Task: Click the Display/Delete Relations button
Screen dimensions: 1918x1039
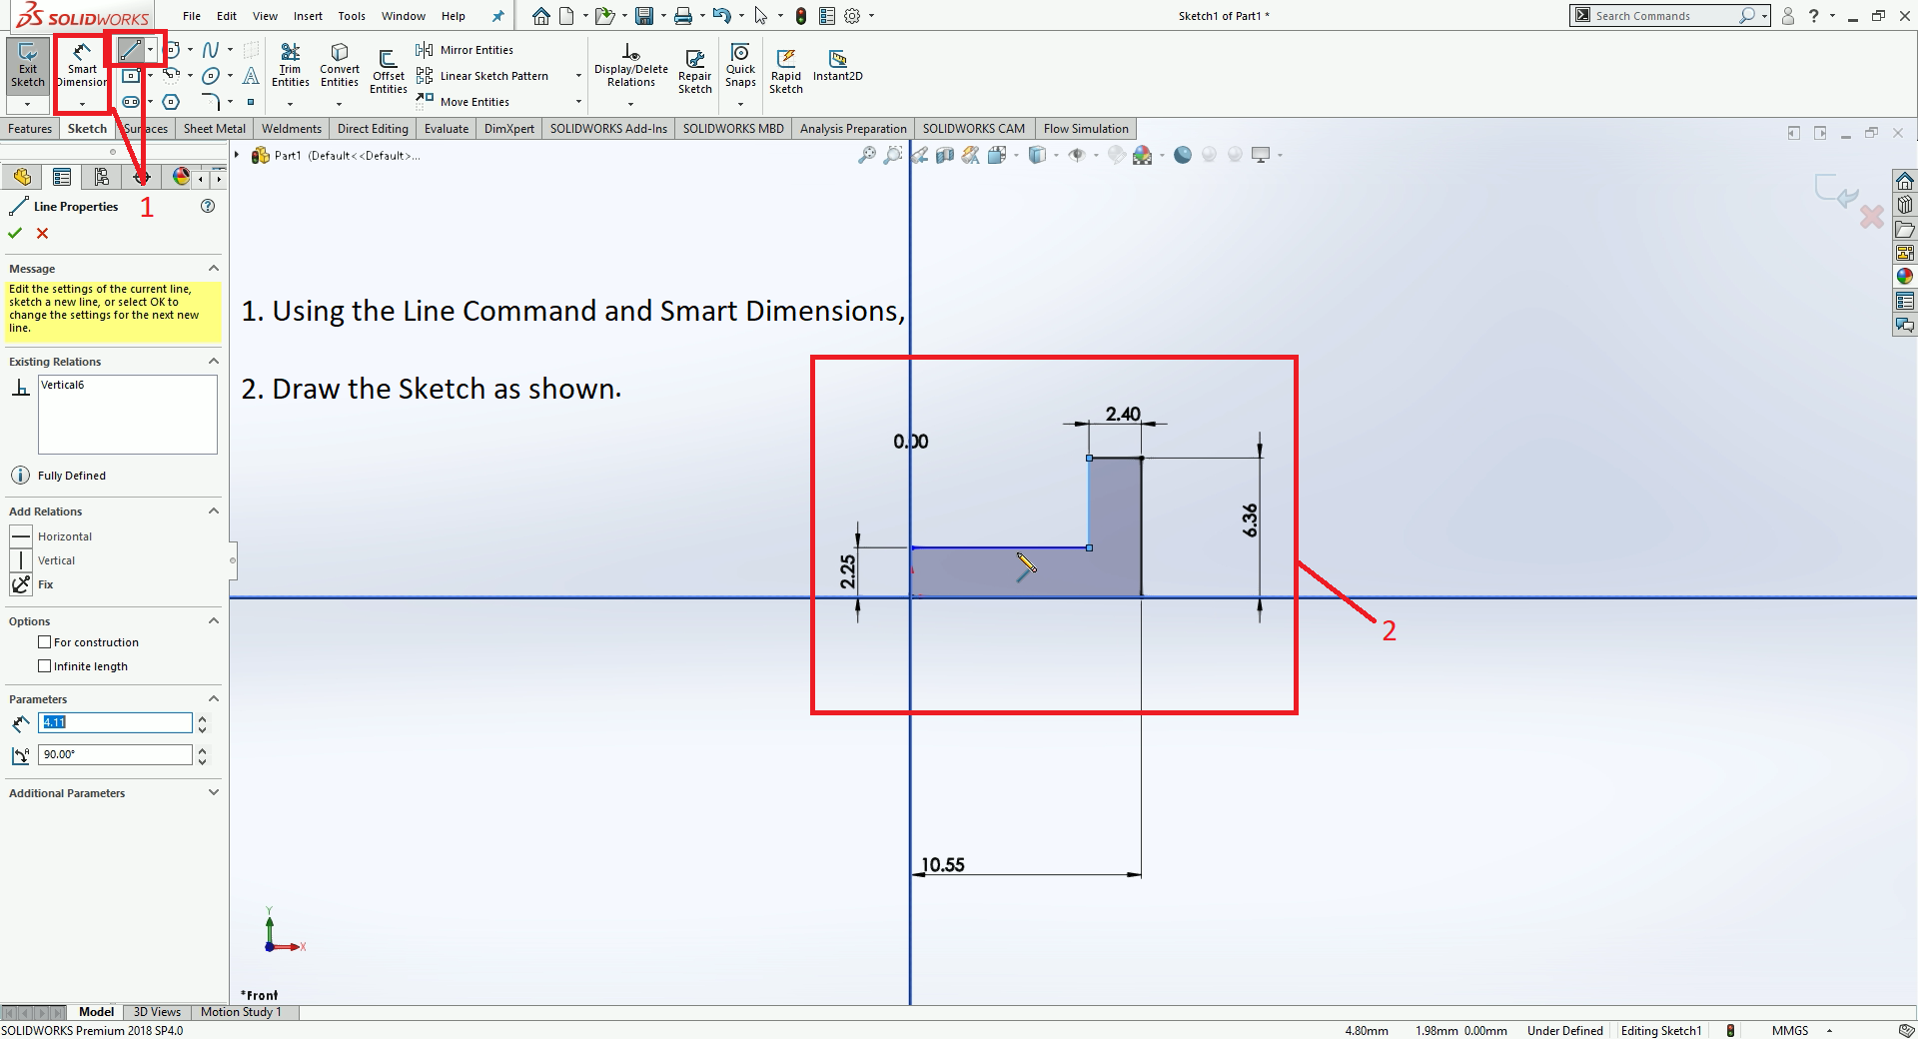Action: click(x=630, y=65)
